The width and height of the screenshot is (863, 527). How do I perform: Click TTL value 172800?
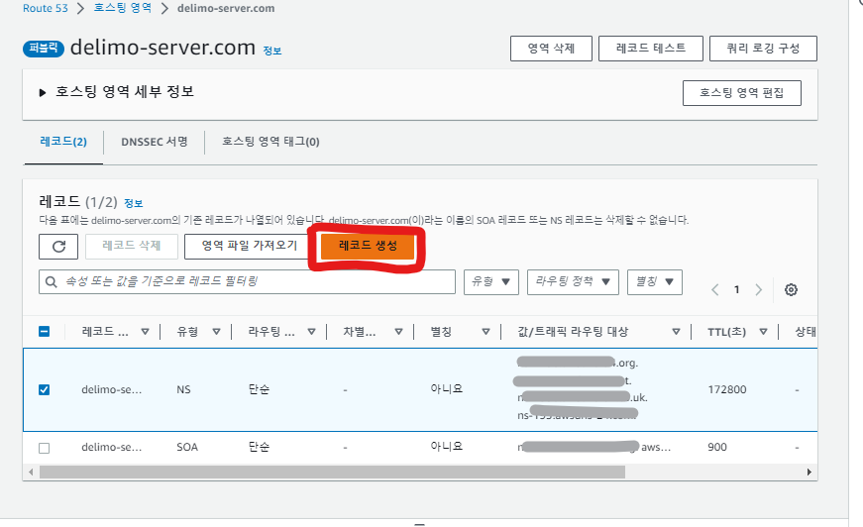coord(727,389)
